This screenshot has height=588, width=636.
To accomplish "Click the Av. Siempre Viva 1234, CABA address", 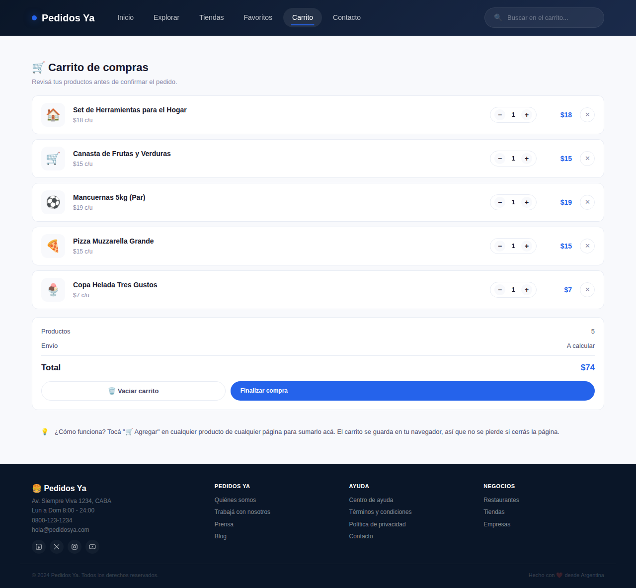I will pos(72,501).
